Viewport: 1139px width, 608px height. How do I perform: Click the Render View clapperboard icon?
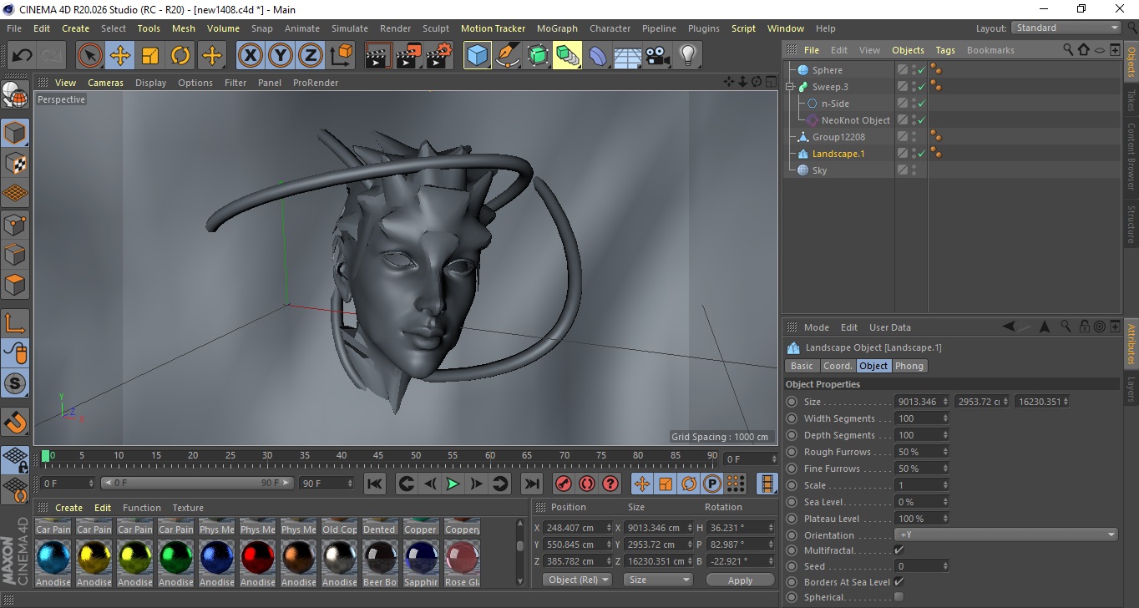[378, 56]
